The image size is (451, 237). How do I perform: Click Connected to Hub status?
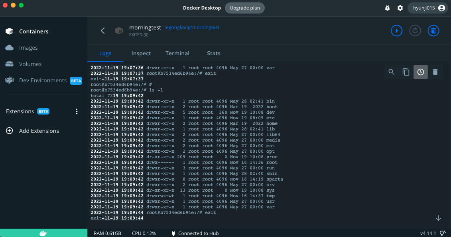pos(195,233)
